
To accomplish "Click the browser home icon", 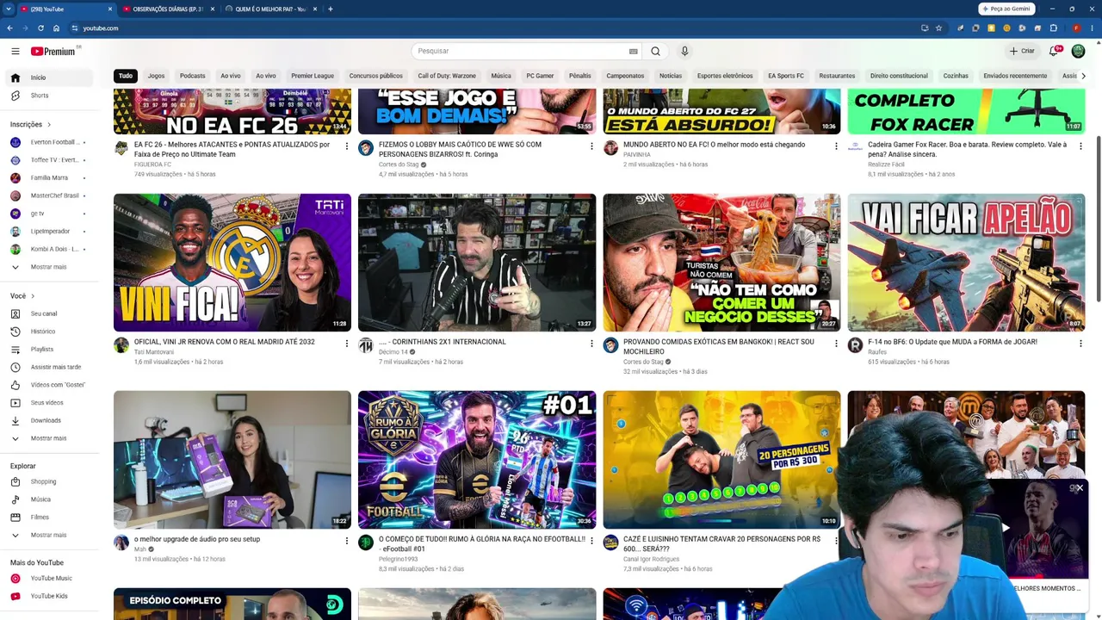I will pos(56,28).
